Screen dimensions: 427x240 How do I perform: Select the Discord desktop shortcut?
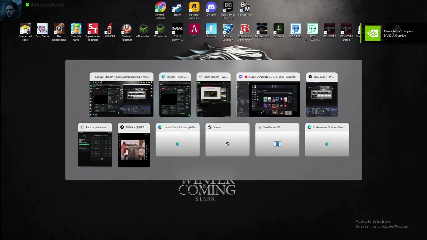tap(211, 9)
